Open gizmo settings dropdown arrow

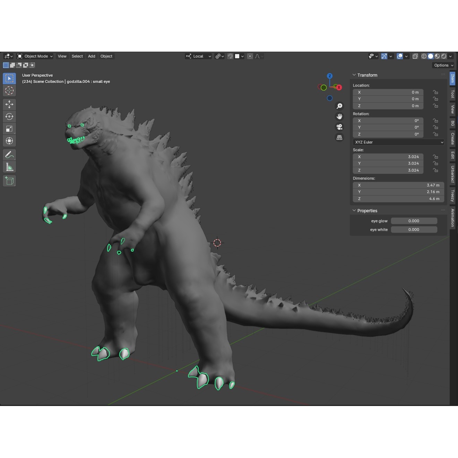coord(391,56)
